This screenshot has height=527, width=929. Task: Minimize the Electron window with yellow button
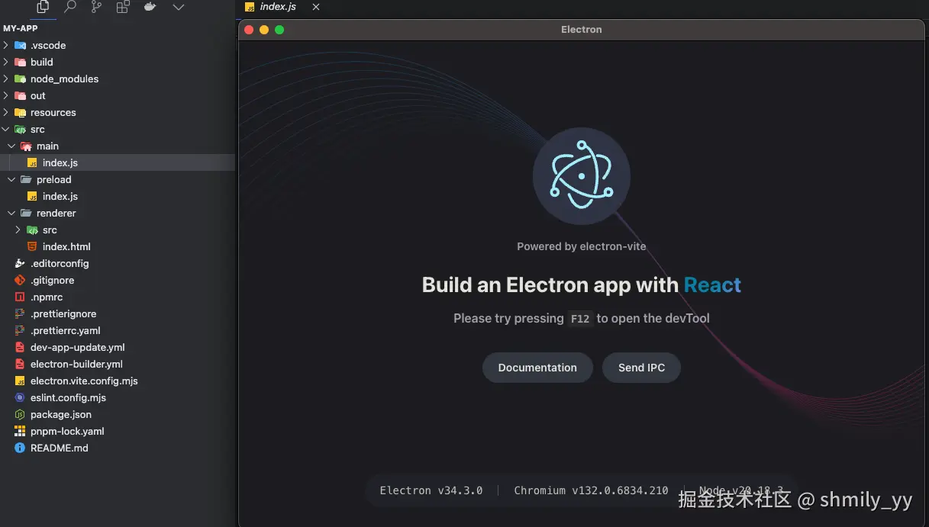coord(264,30)
